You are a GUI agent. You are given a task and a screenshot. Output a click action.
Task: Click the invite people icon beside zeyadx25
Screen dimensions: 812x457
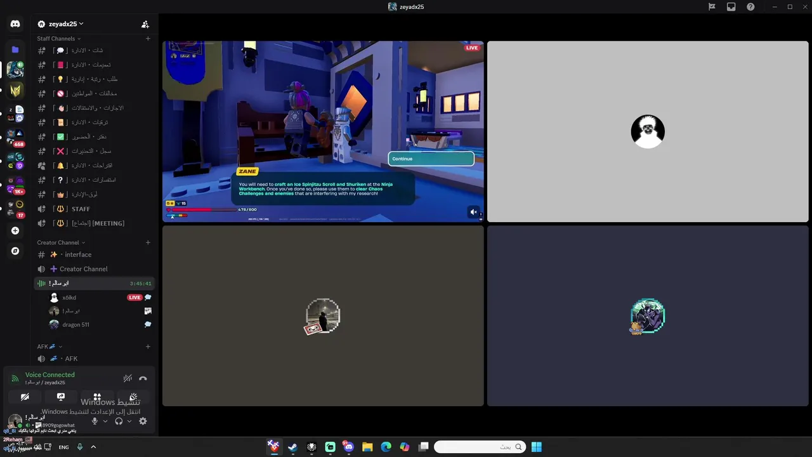click(x=145, y=24)
